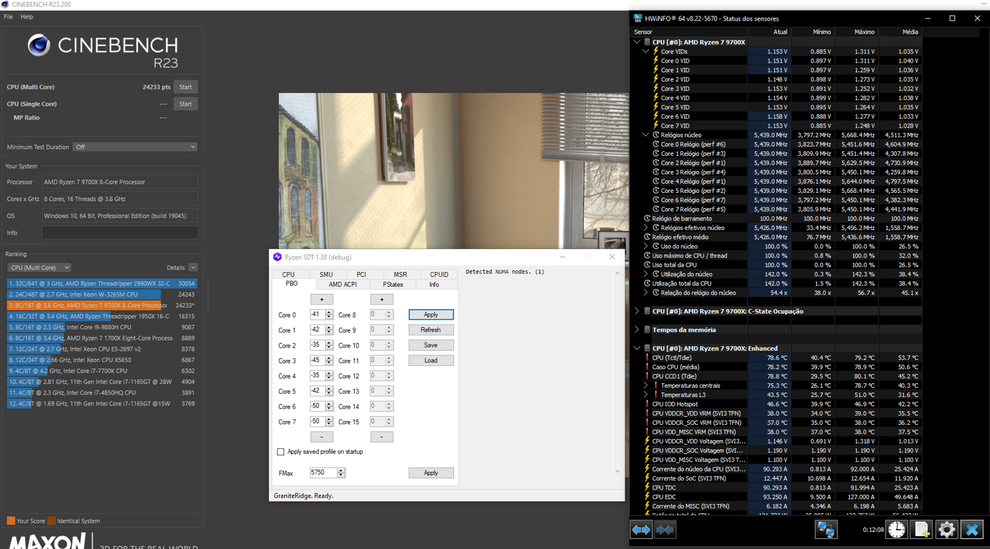Click Save in Ryzen SDT
The image size is (990, 549).
tap(431, 345)
